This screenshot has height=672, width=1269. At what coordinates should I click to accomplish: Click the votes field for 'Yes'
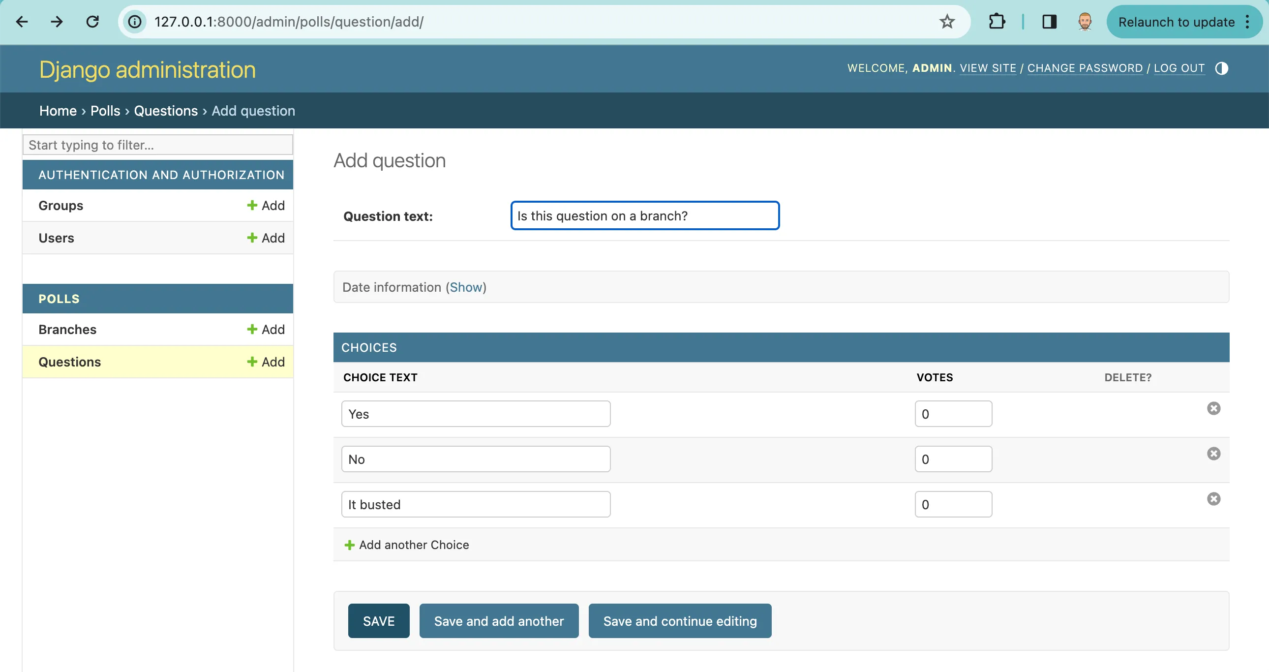pos(953,414)
